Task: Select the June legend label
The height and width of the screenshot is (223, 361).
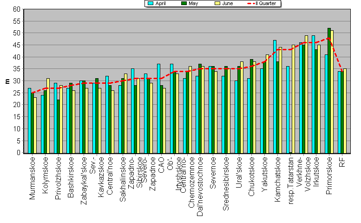Action: coord(228,3)
